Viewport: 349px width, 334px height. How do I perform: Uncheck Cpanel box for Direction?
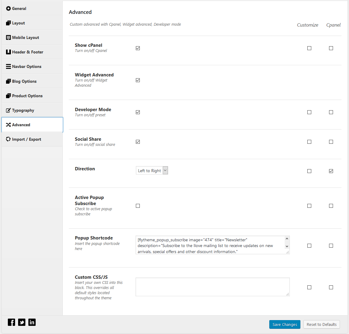click(x=331, y=171)
